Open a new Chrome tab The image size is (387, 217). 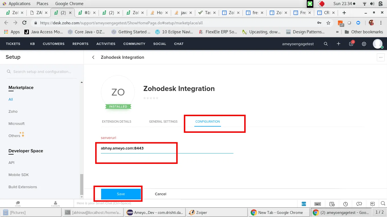tap(344, 13)
